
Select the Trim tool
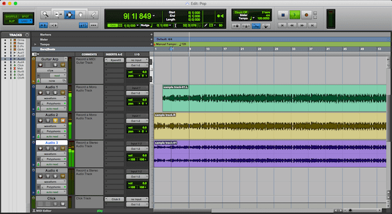(x=58, y=15)
